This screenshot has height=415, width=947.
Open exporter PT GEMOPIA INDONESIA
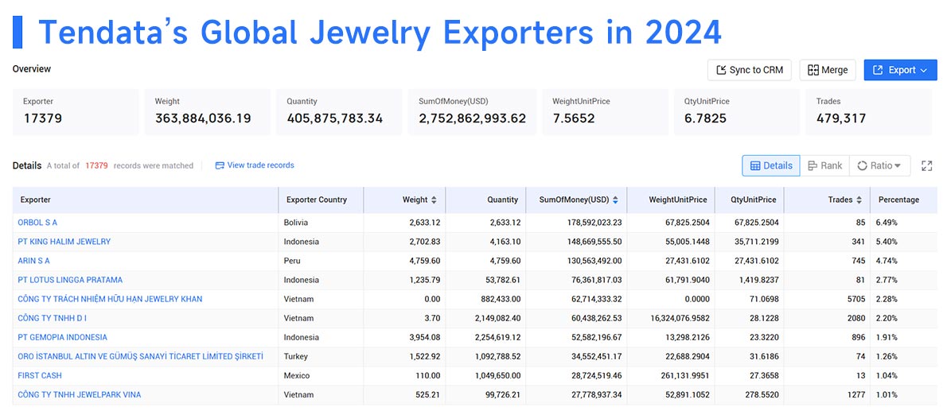(63, 337)
